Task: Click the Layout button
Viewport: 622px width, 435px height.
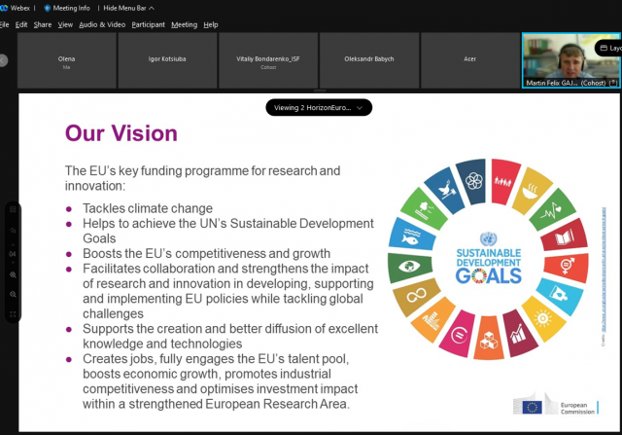Action: click(609, 48)
